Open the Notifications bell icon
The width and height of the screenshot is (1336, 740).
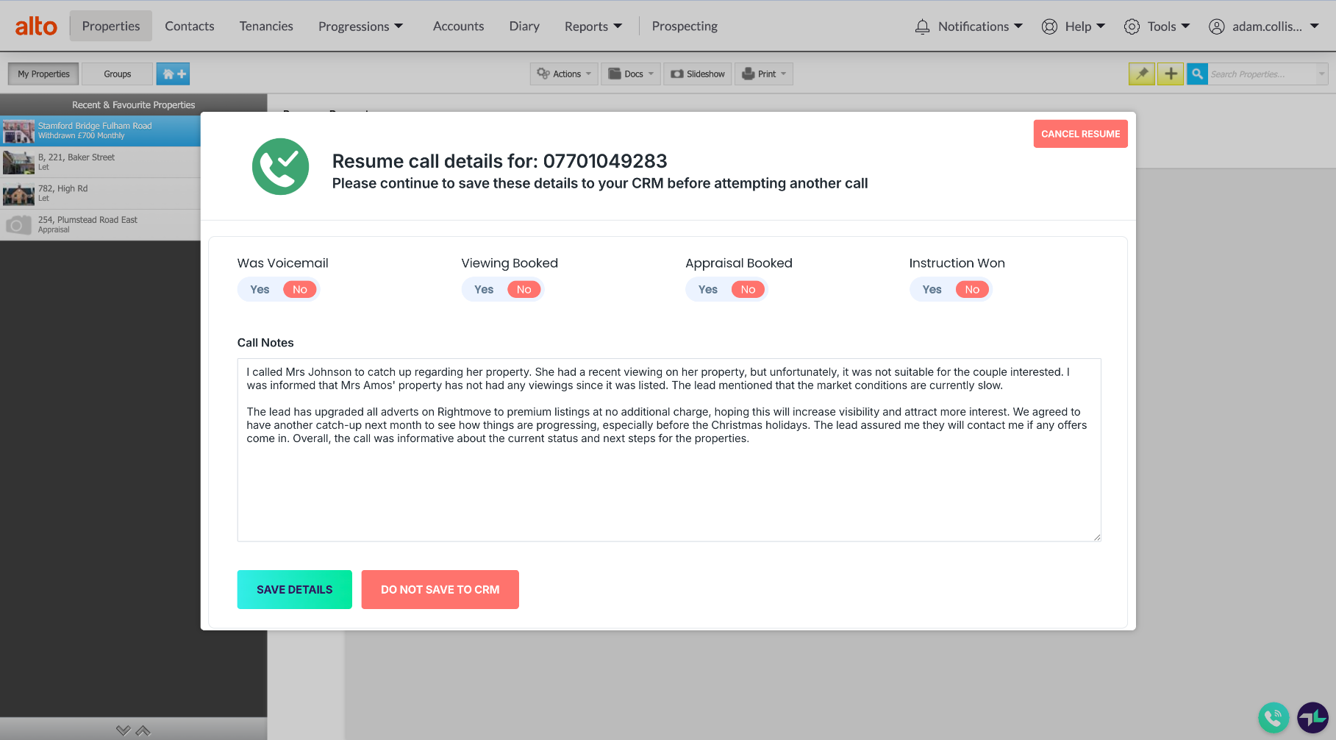coord(922,26)
